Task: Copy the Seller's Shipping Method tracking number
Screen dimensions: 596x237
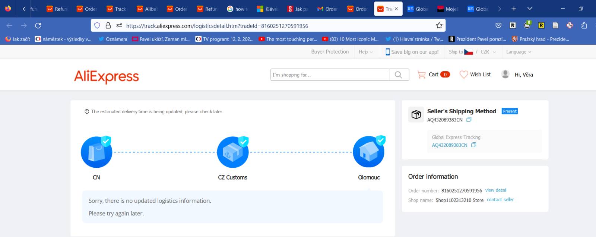Action: (x=469, y=120)
